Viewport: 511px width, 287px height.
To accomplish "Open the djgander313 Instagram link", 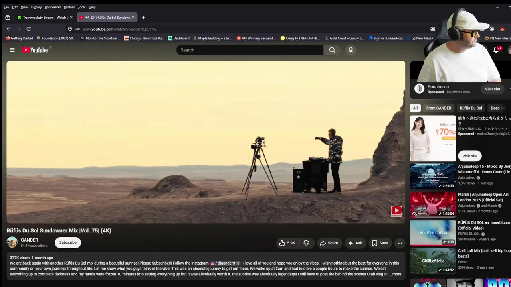I will tap(225, 263).
